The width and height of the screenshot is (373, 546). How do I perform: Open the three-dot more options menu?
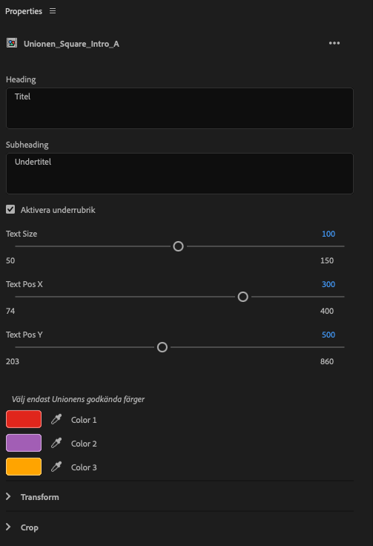pyautogui.click(x=334, y=43)
